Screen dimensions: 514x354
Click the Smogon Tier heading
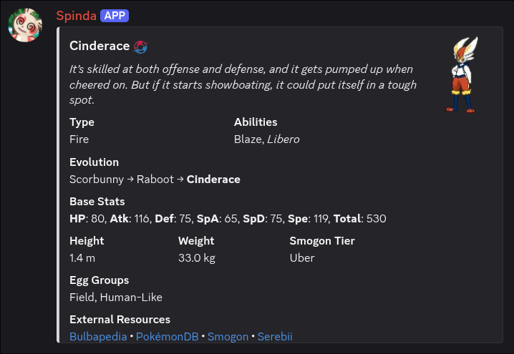pos(322,241)
